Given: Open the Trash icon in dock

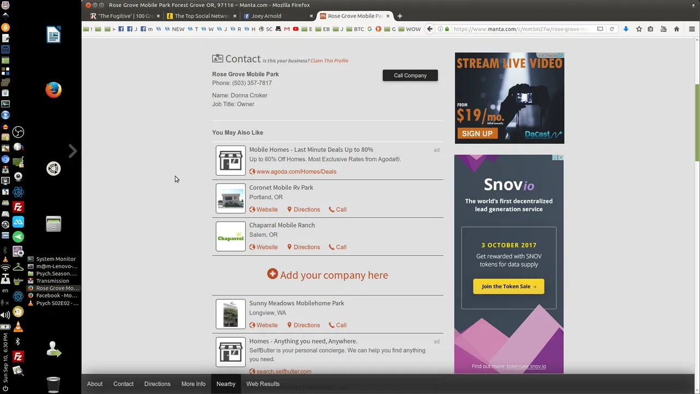Looking at the screenshot, I should tap(53, 385).
